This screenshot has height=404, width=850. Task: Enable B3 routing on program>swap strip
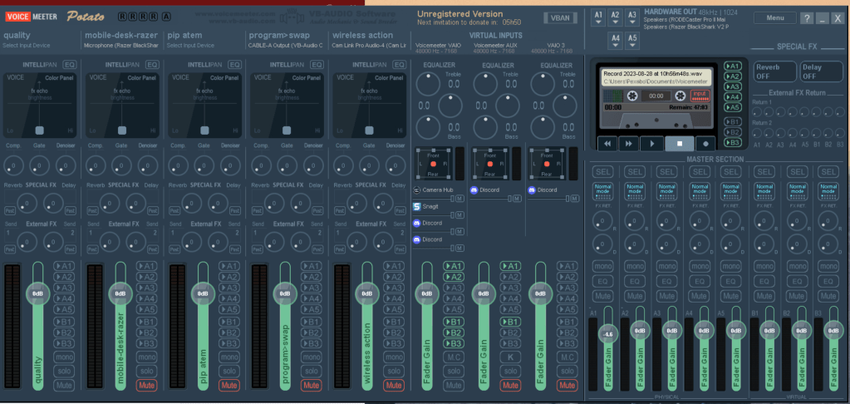click(x=311, y=343)
